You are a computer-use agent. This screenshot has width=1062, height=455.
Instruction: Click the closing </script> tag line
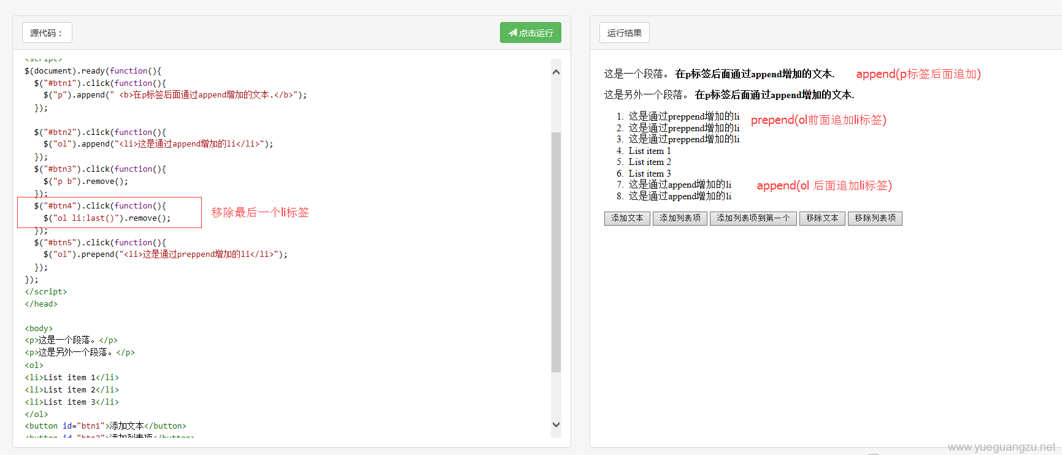[x=46, y=291]
